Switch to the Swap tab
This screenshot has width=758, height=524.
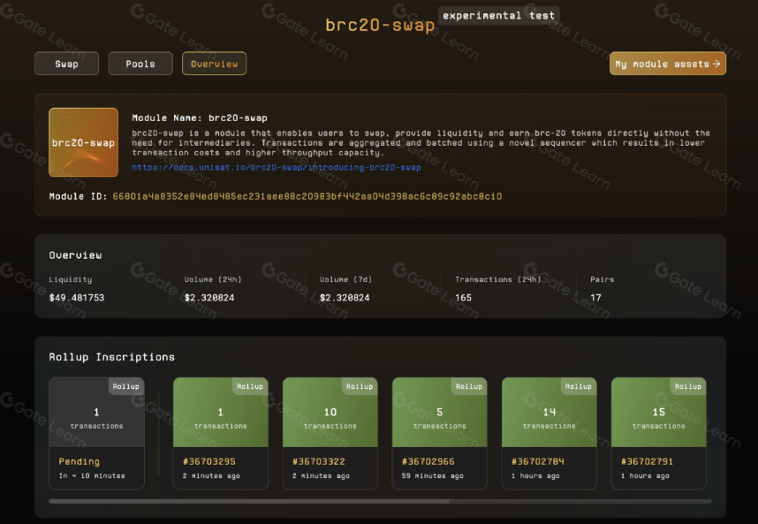tap(66, 64)
